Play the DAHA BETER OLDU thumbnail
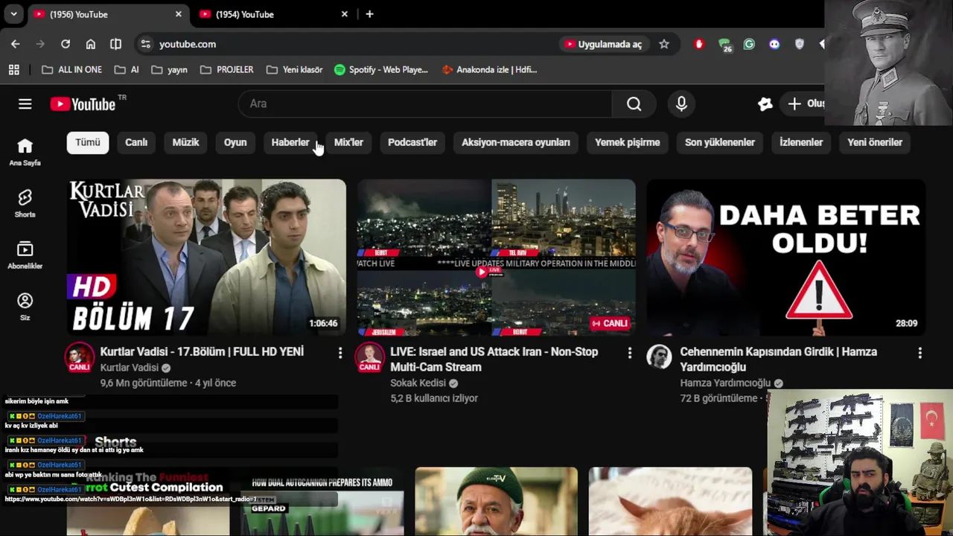953x536 pixels. [x=786, y=258]
